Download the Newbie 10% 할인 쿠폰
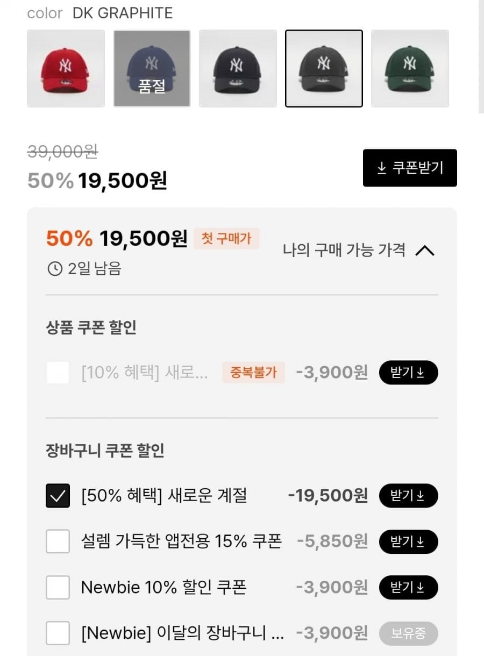This screenshot has height=656, width=484. pyautogui.click(x=408, y=587)
